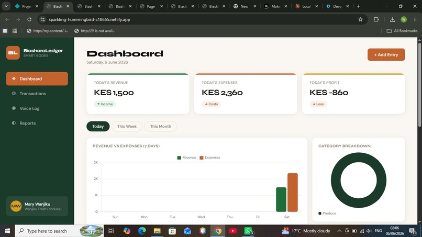Go back in browser history

point(7,19)
